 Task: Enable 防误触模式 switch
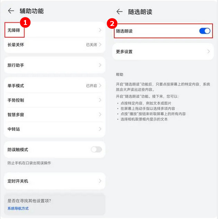point(97,150)
